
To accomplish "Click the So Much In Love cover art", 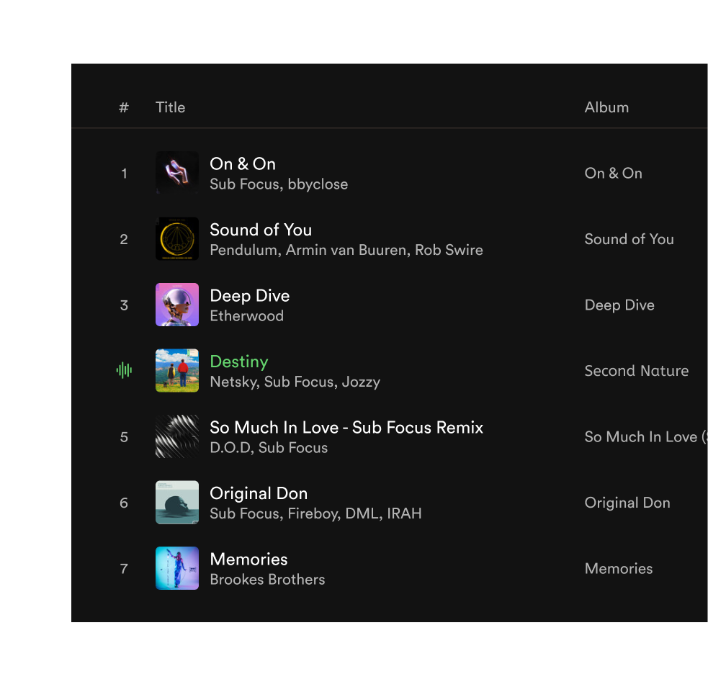I will point(177,436).
